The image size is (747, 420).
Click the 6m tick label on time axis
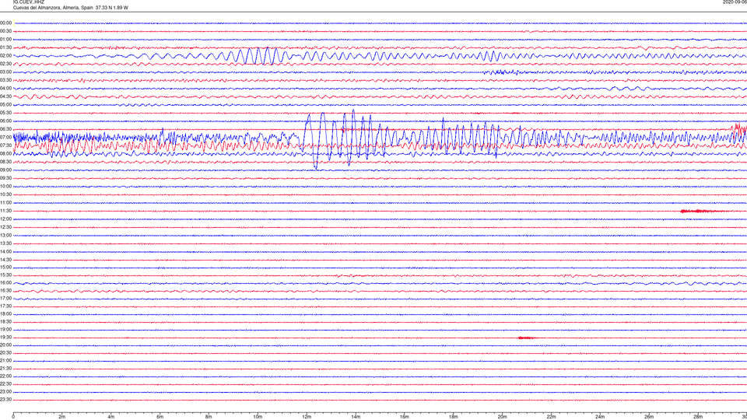(160, 417)
